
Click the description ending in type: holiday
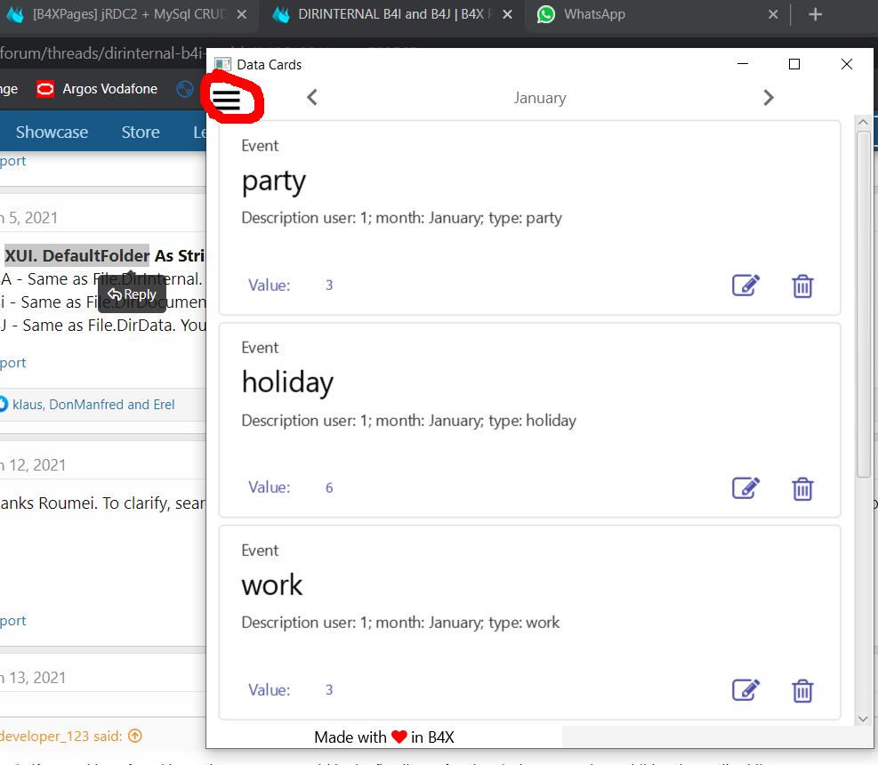[x=409, y=421]
